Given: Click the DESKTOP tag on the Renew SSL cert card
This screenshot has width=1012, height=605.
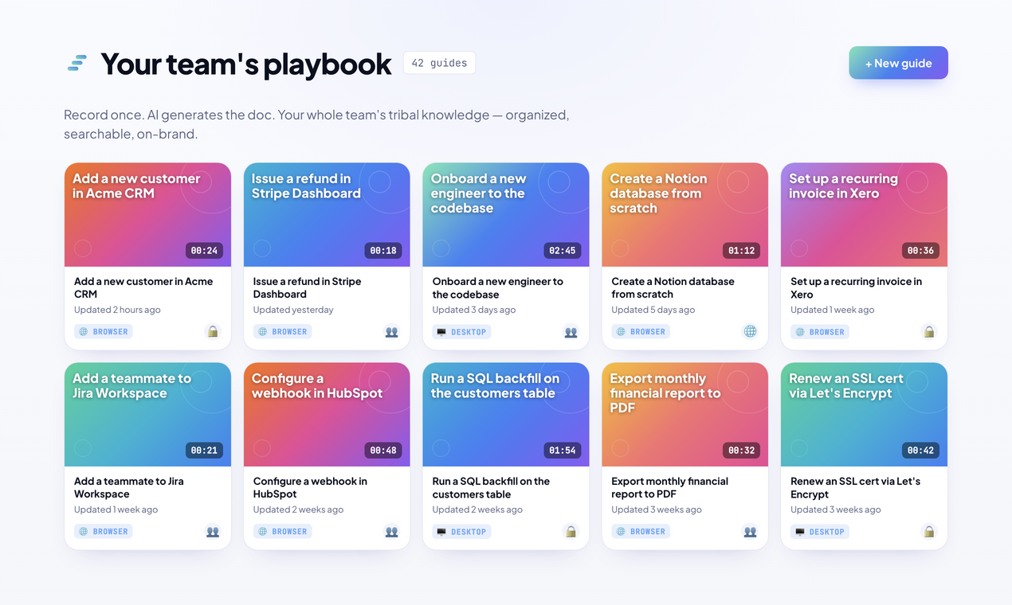Looking at the screenshot, I should pyautogui.click(x=820, y=532).
